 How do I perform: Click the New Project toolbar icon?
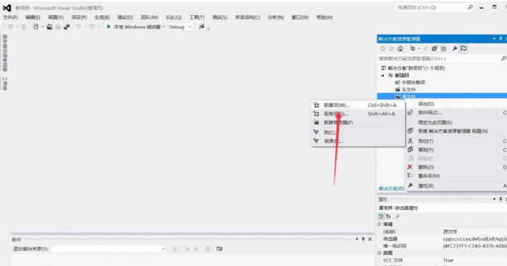(36, 26)
